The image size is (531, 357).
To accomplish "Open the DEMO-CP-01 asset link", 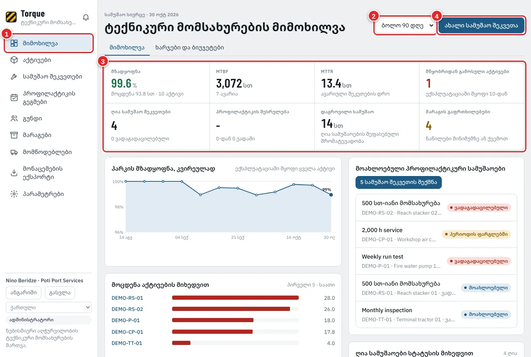I will point(127,332).
